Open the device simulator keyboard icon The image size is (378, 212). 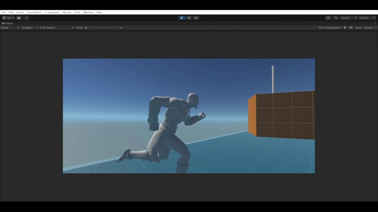point(351,27)
